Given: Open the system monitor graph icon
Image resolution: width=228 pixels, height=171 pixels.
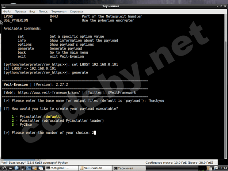Looking at the screenshot, I should click(x=28, y=168).
